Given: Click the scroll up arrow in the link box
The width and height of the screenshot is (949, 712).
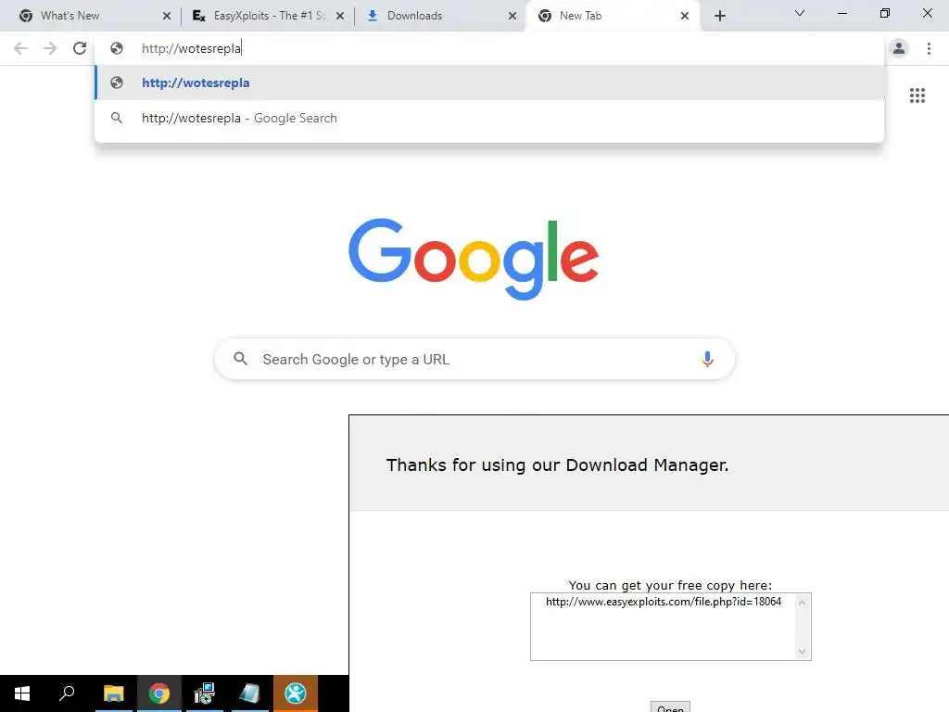Looking at the screenshot, I should coord(802,603).
